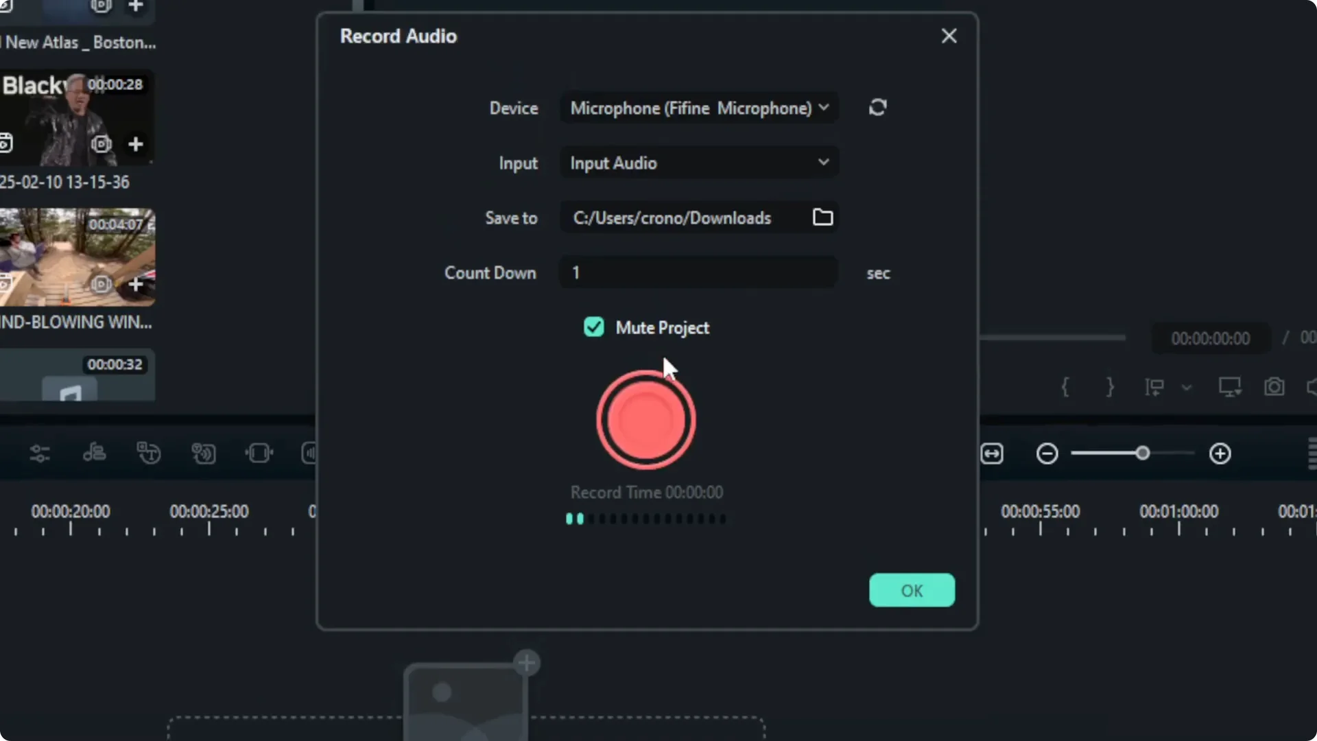Viewport: 1317px width, 741px height.
Task: Click the mark out brace icon
Action: pyautogui.click(x=1111, y=387)
